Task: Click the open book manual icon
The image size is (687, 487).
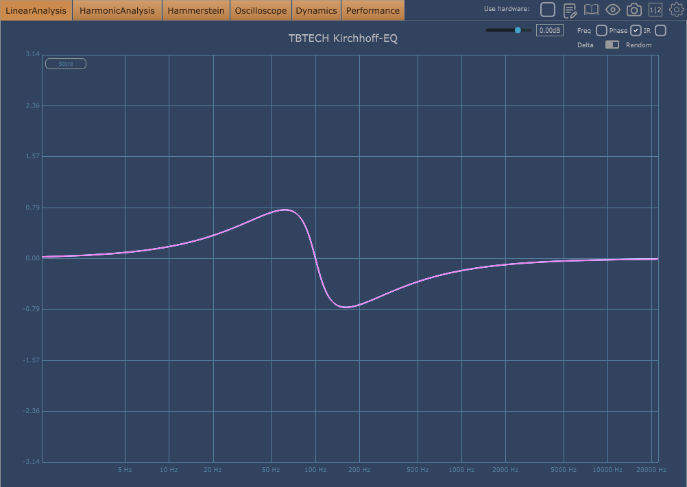Action: [591, 10]
